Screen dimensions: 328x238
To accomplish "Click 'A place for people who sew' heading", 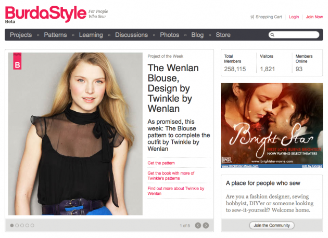I will 263,183.
